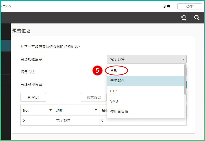Click the 模式確認 button
This screenshot has height=141, width=205.
(94, 97)
